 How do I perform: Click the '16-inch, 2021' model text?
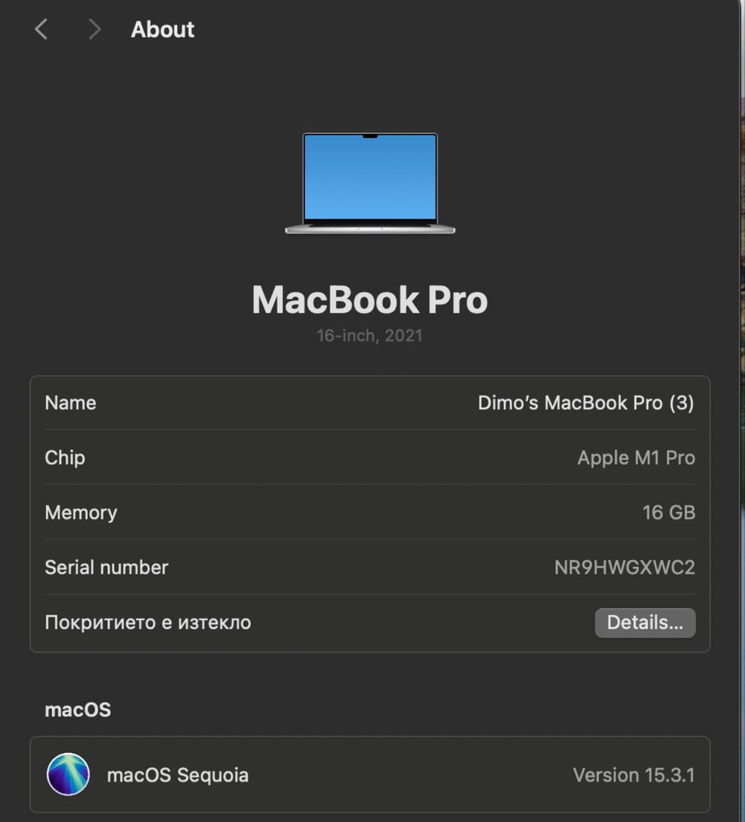pos(369,335)
